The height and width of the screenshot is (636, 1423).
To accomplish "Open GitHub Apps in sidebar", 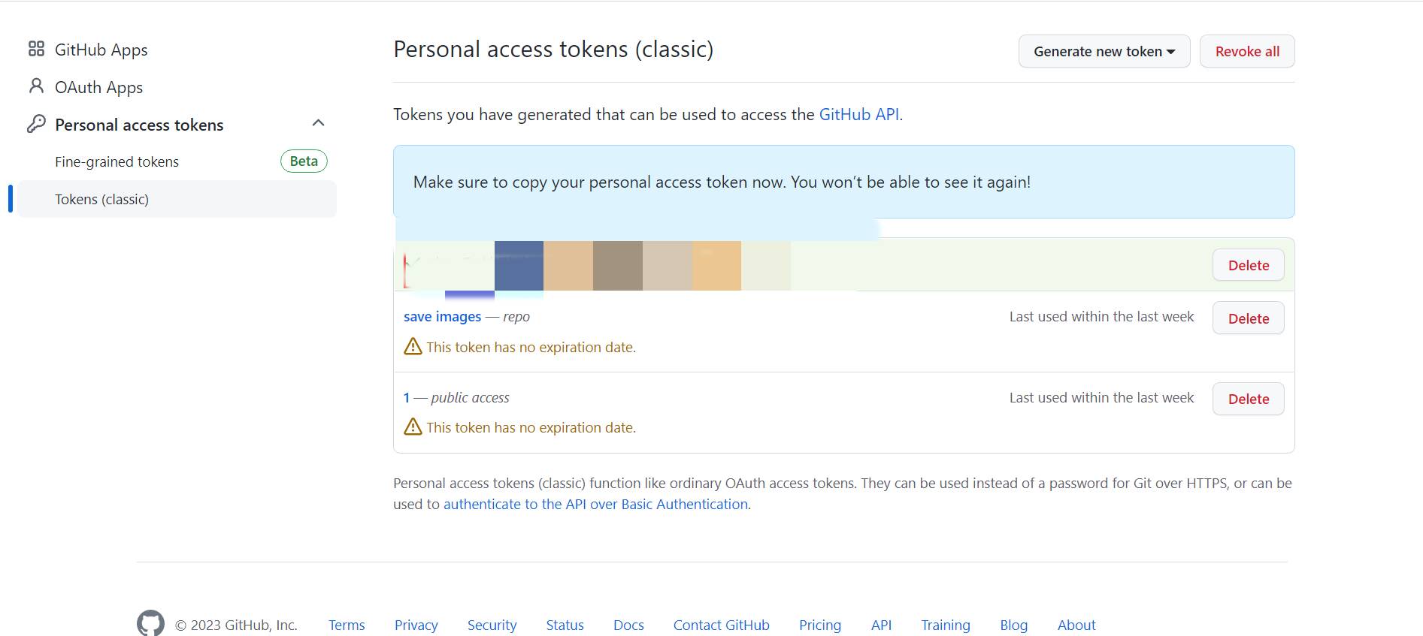I will tap(101, 50).
